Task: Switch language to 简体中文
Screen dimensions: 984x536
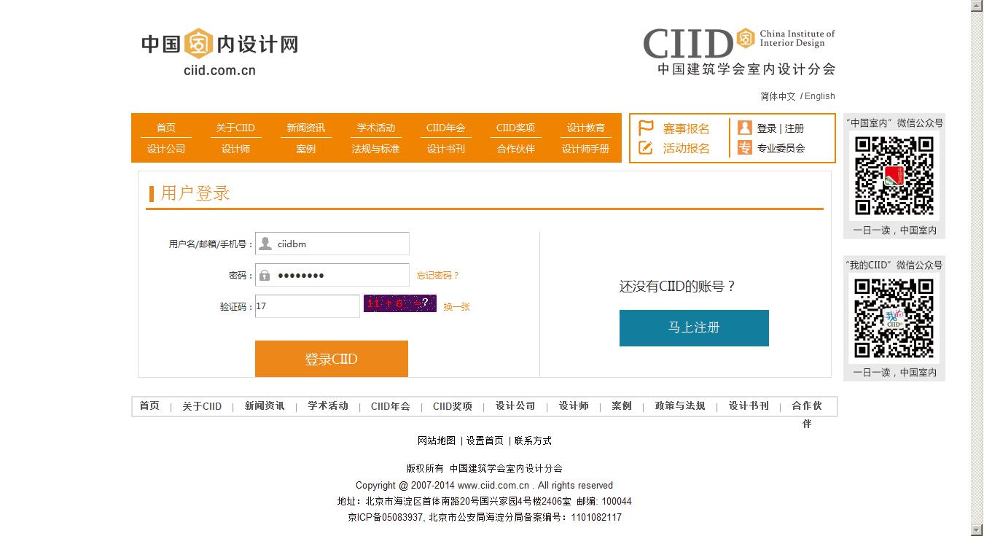Action: coord(778,96)
